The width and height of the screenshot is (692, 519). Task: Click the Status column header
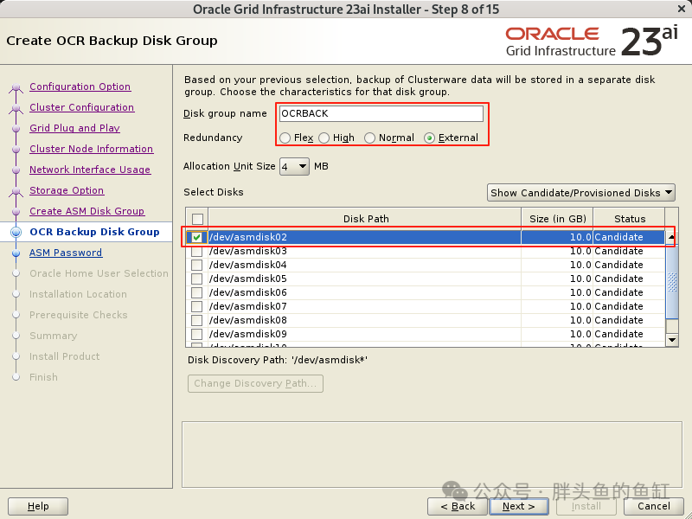(630, 219)
